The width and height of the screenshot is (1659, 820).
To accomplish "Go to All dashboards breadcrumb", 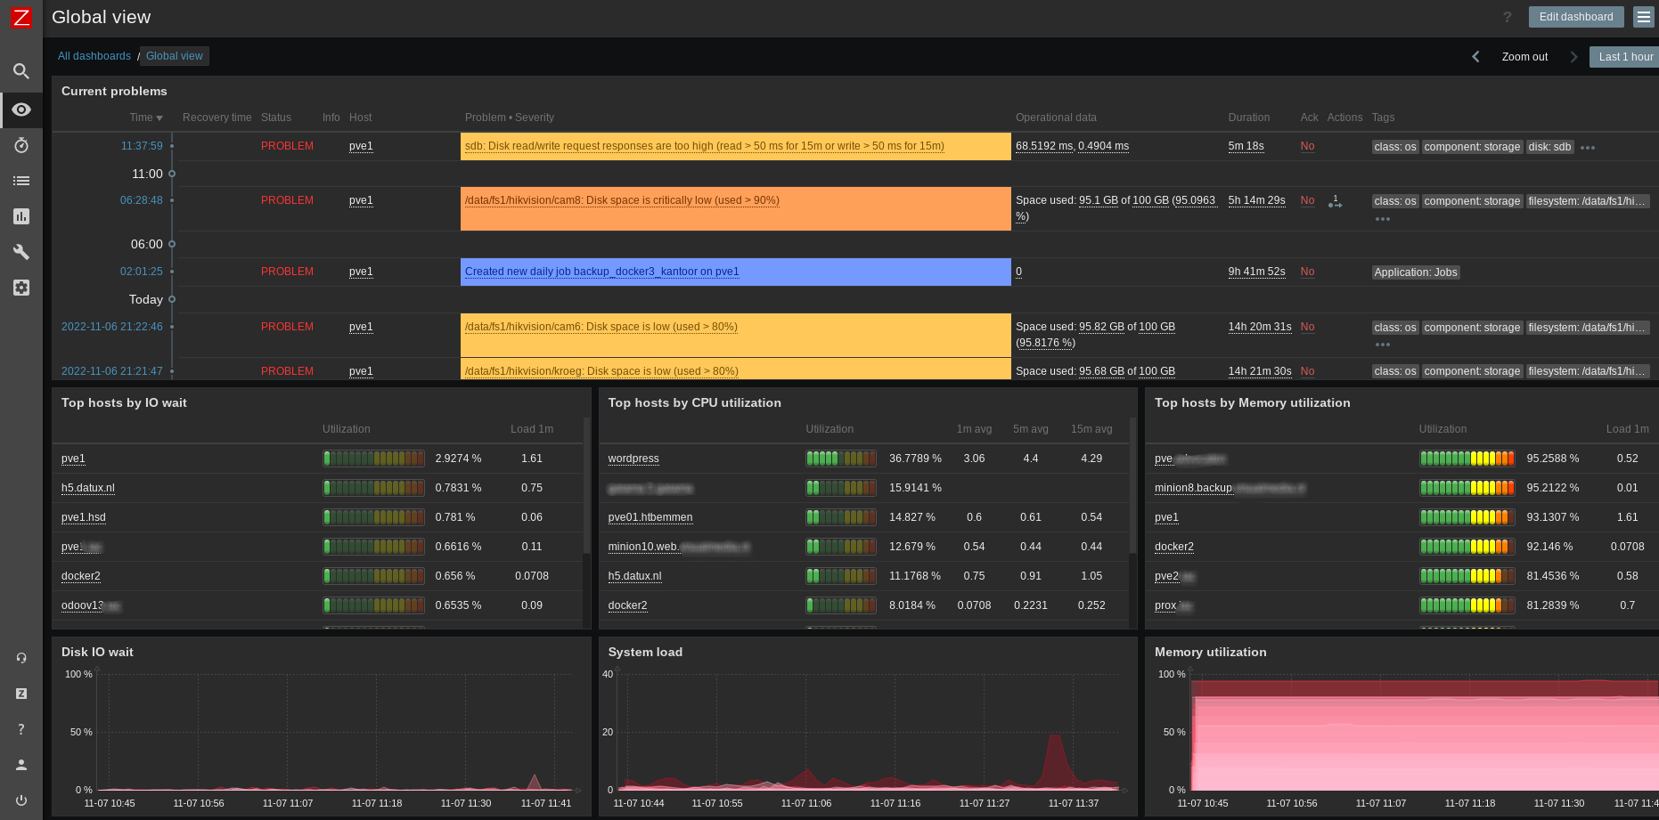I will (94, 56).
